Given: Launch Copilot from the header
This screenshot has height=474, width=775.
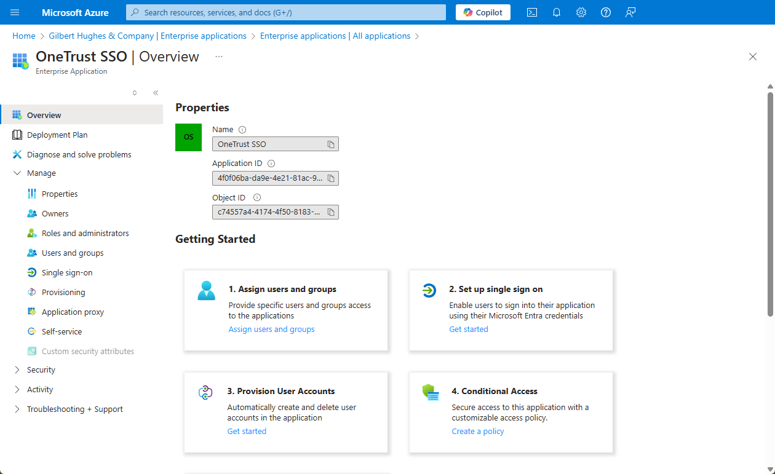Looking at the screenshot, I should pyautogui.click(x=483, y=12).
